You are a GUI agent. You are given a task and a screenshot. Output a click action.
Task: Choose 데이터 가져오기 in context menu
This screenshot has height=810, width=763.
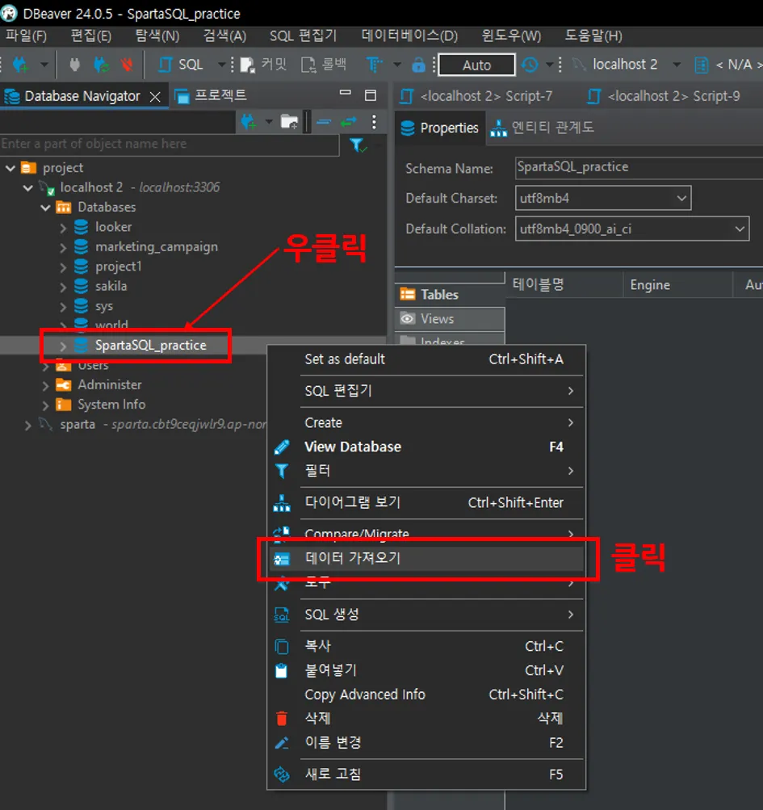(426, 558)
